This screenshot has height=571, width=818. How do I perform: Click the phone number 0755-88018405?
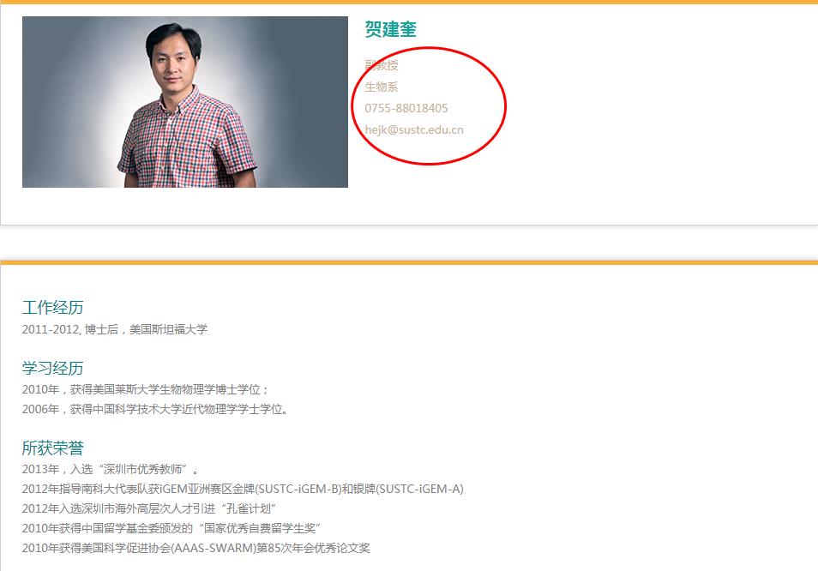(406, 108)
